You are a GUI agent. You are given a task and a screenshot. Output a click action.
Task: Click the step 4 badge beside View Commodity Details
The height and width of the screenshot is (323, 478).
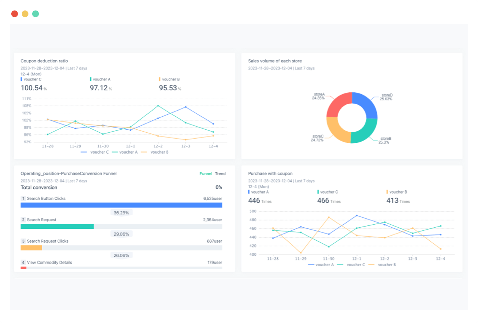[23, 262]
